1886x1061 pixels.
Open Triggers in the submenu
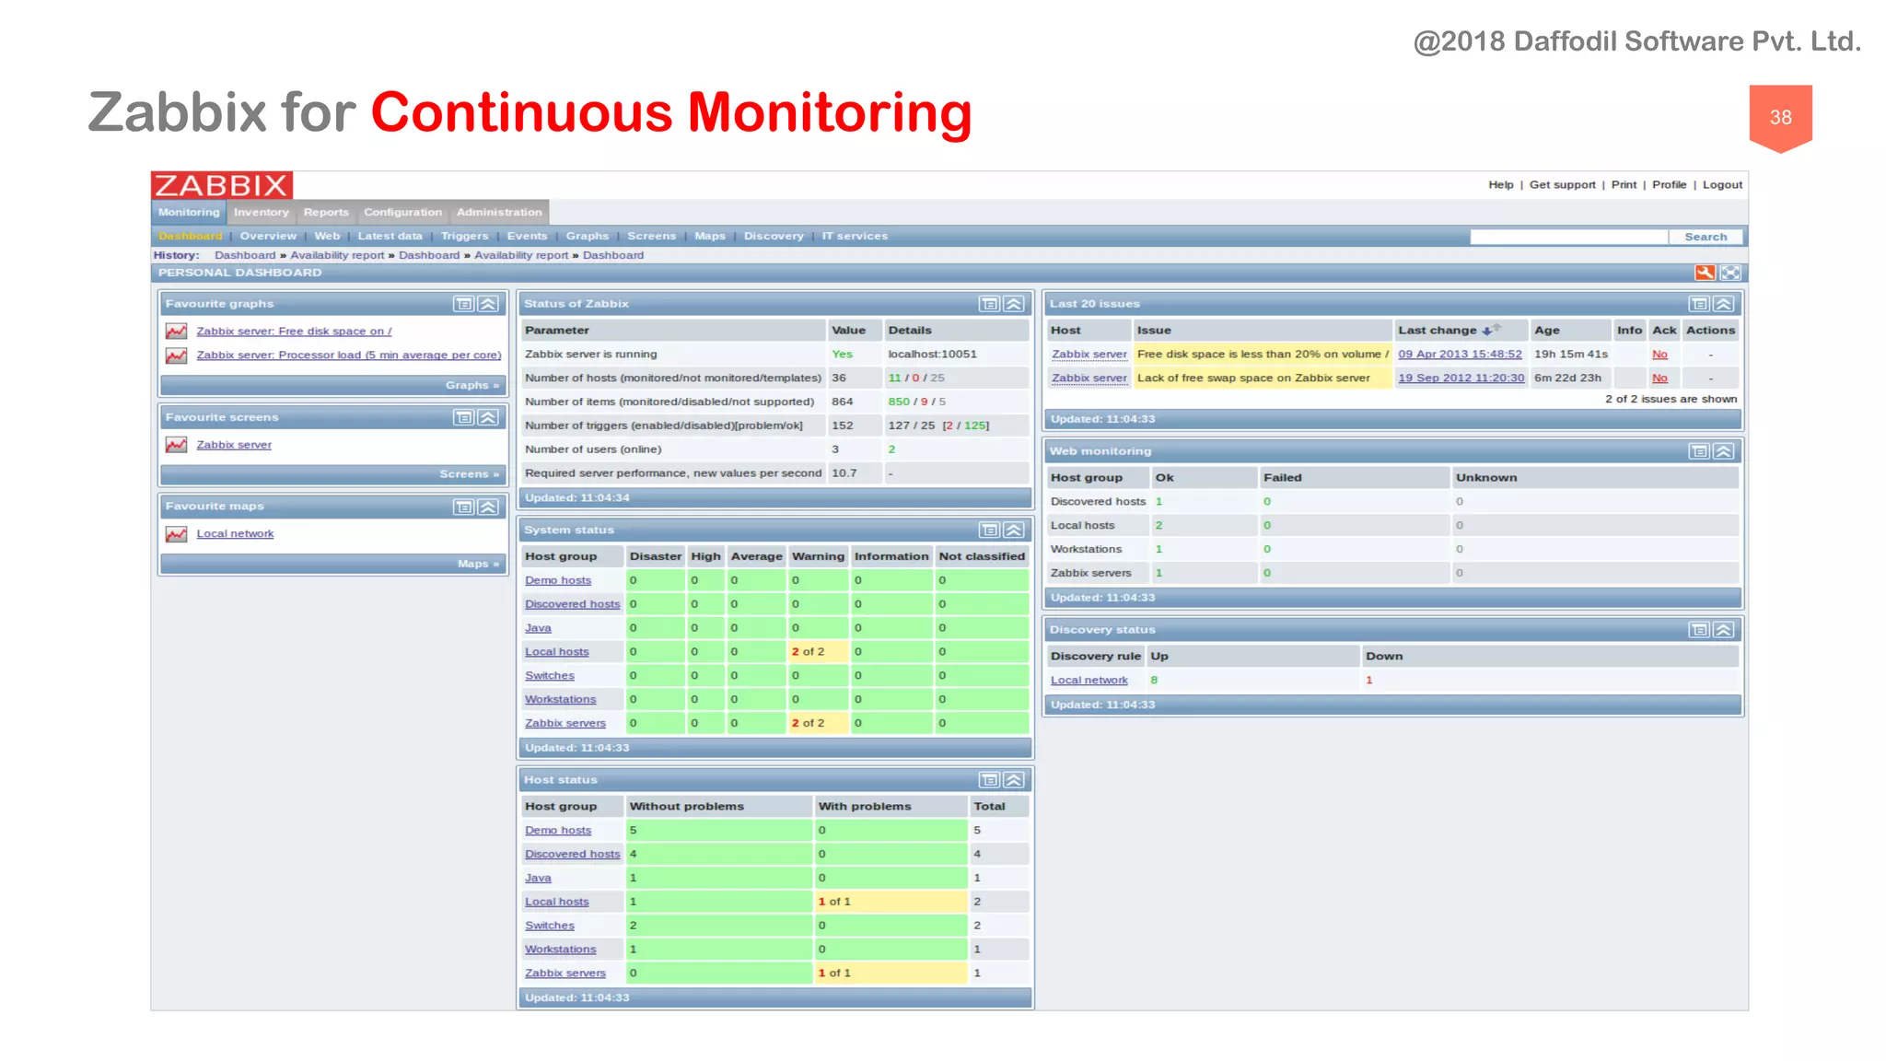pos(464,237)
